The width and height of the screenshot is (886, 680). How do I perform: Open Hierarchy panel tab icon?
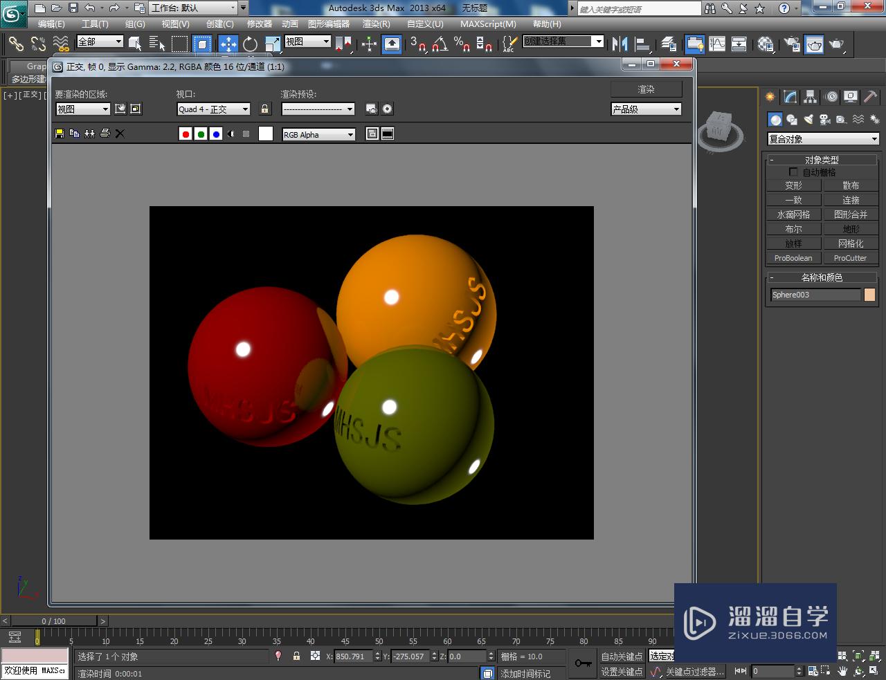pos(811,97)
